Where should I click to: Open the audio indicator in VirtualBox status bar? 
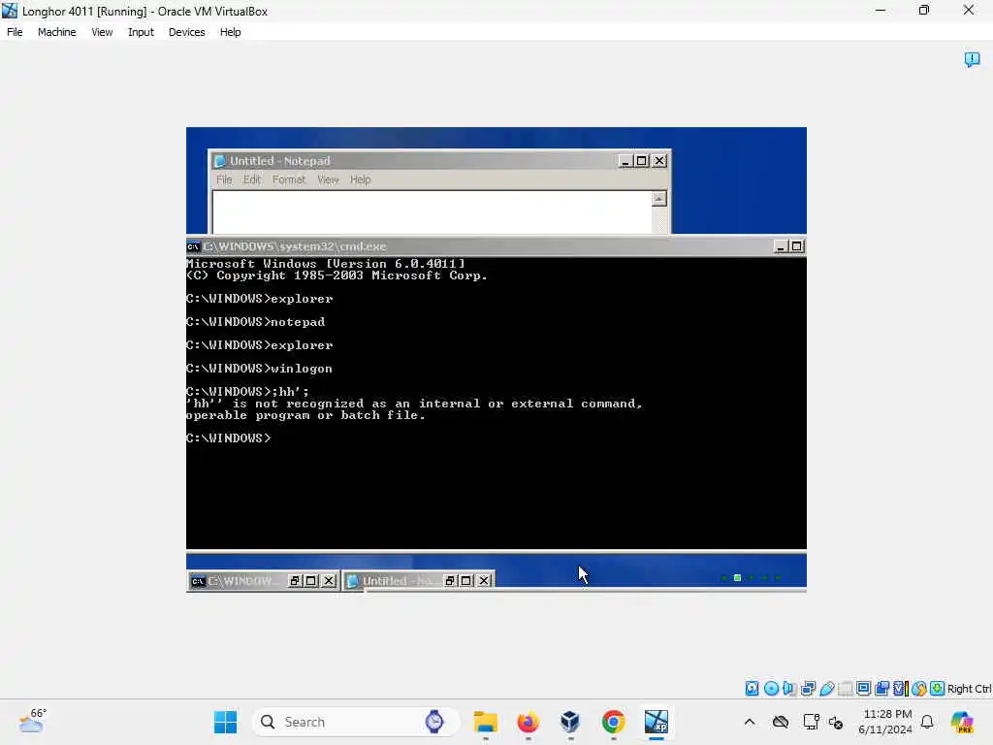(789, 688)
